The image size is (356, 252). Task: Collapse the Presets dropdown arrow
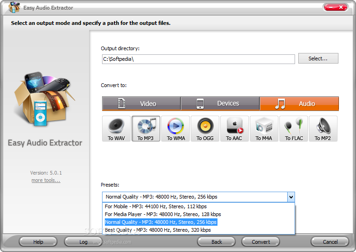(x=291, y=197)
